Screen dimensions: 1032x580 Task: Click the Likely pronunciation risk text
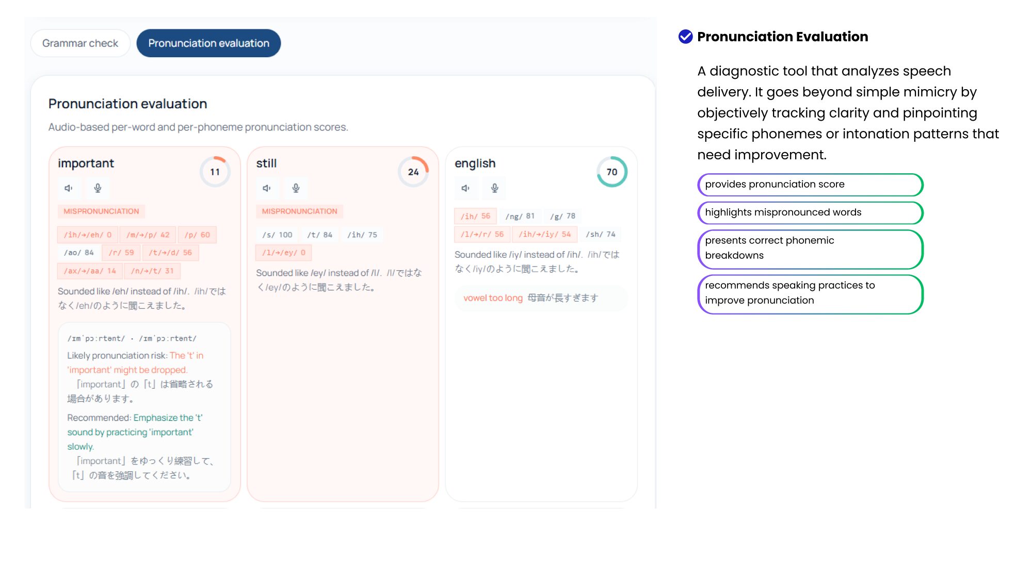135,363
